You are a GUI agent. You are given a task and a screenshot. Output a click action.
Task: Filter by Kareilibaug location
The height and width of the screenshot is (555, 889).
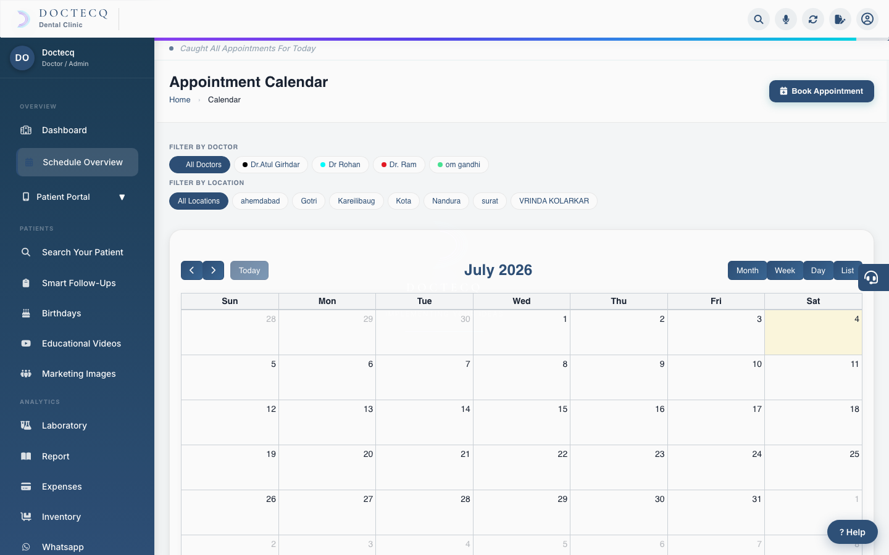[356, 201]
